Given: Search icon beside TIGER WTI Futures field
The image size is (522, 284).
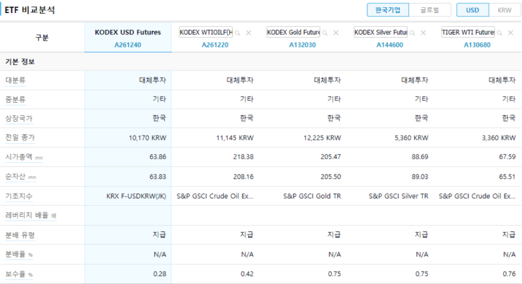Looking at the screenshot, I should (499, 33).
